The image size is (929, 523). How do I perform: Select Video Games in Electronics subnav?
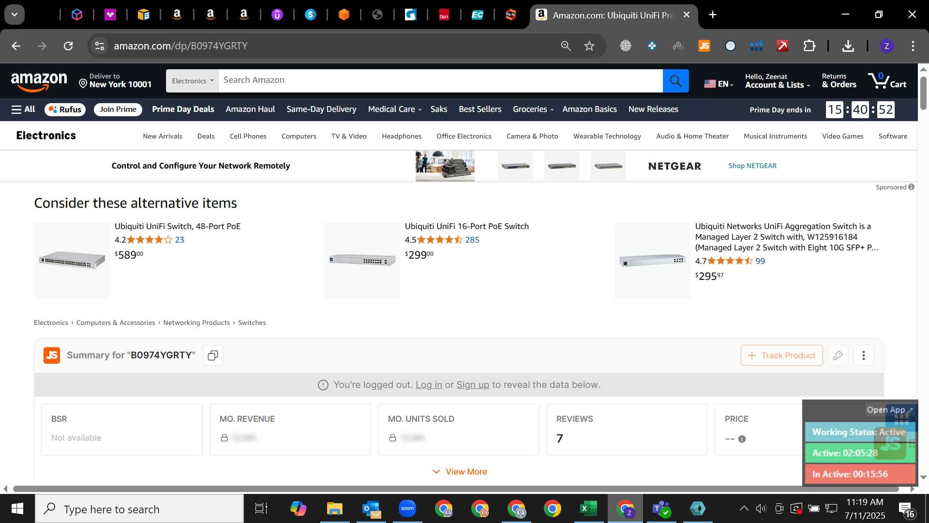coord(842,136)
